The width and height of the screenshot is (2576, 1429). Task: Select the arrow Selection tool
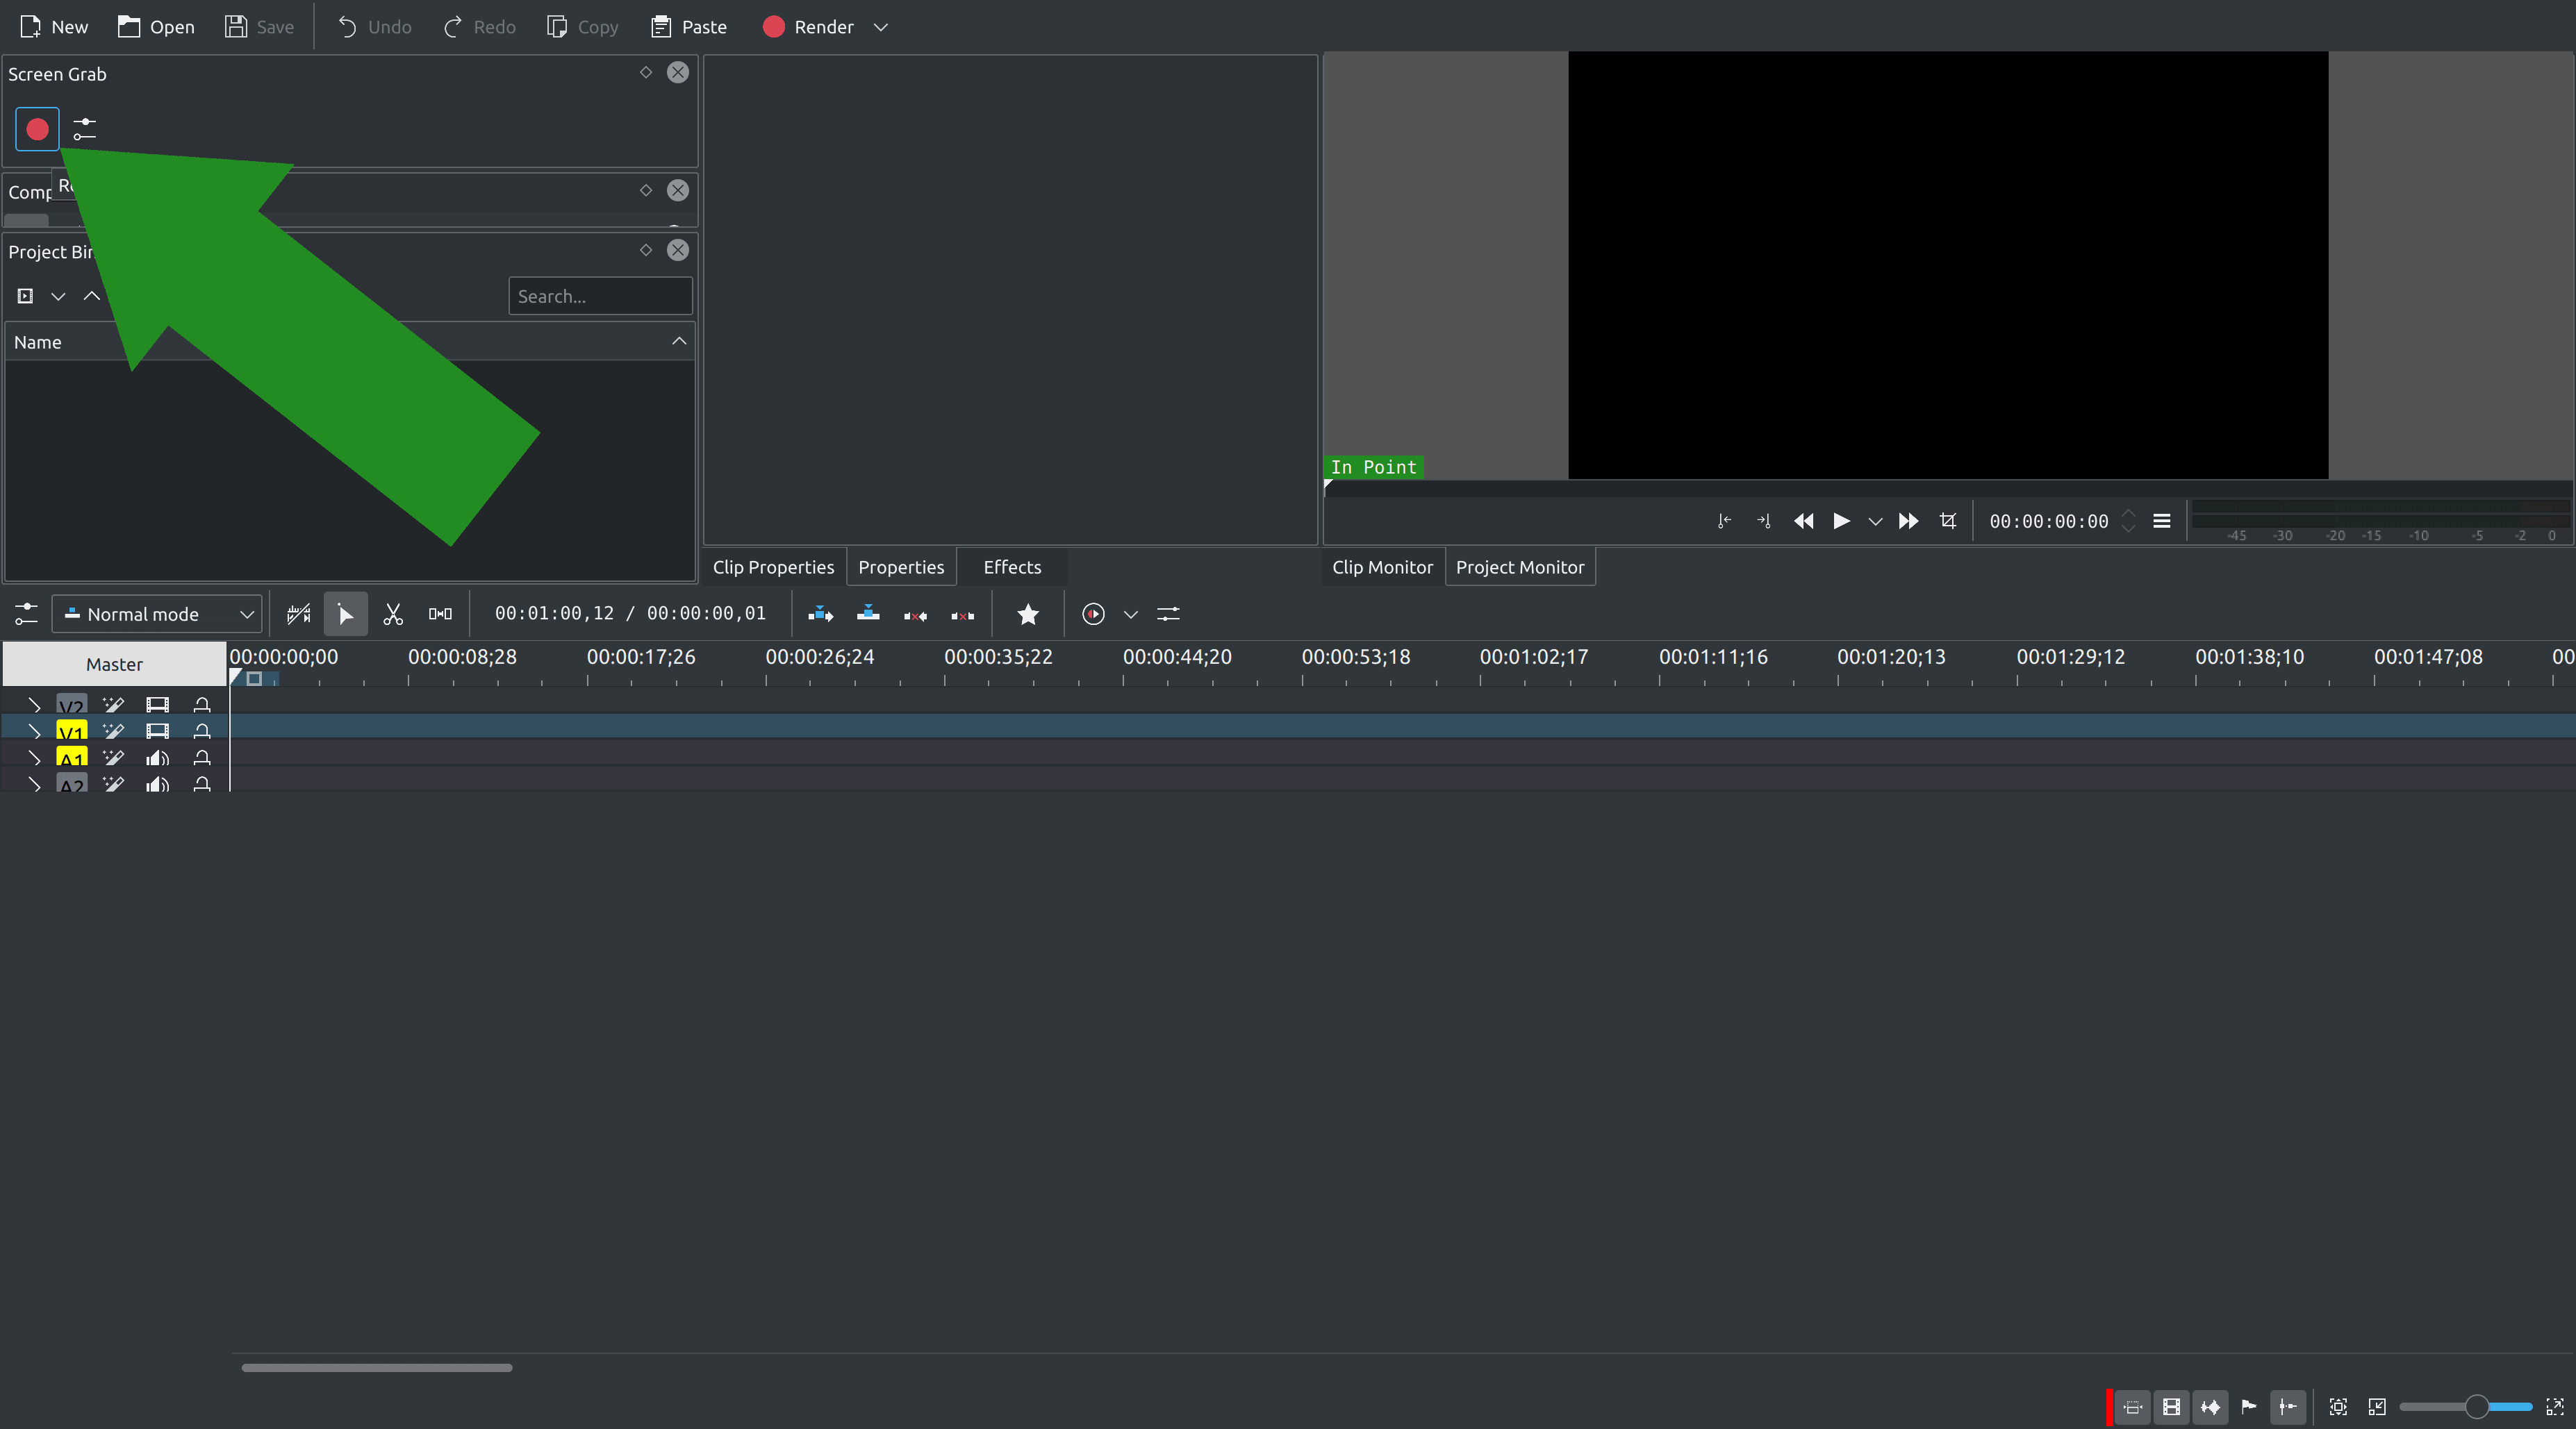(x=345, y=614)
